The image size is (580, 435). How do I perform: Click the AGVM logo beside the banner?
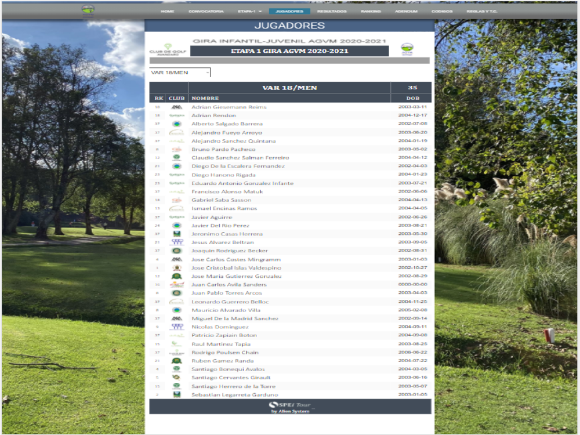point(407,49)
